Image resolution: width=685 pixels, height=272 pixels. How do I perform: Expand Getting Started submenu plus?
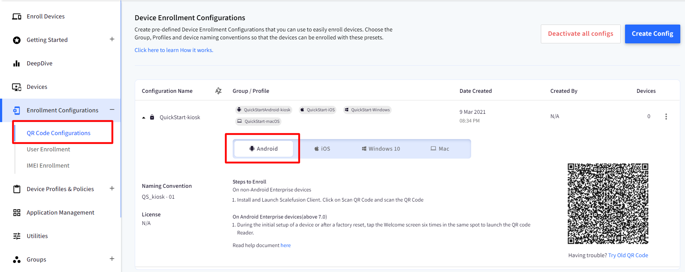point(112,39)
